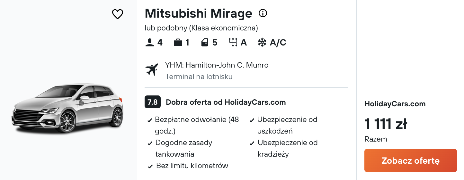Click the air conditioning snowflake icon
The height and width of the screenshot is (180, 464).
(x=262, y=43)
